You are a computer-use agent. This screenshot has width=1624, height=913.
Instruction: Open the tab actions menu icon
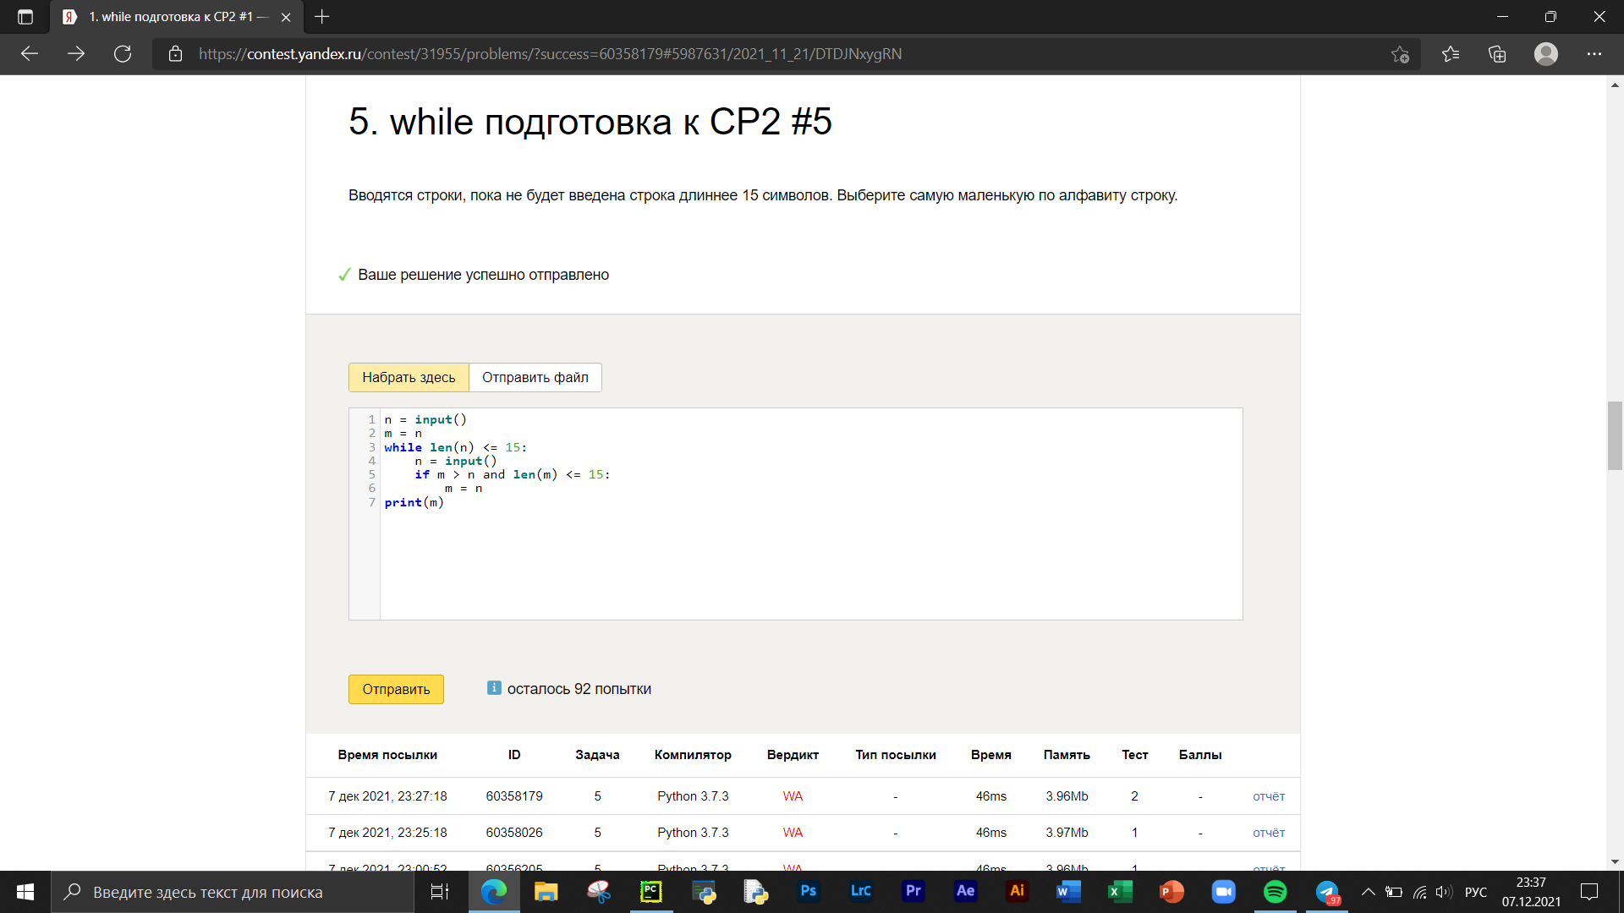click(x=25, y=17)
